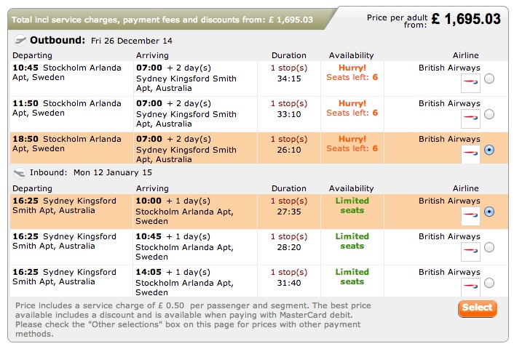The image size is (514, 349).
Task: Click British Airways logo on 10:00 arrival inbound flight
Action: point(470,216)
